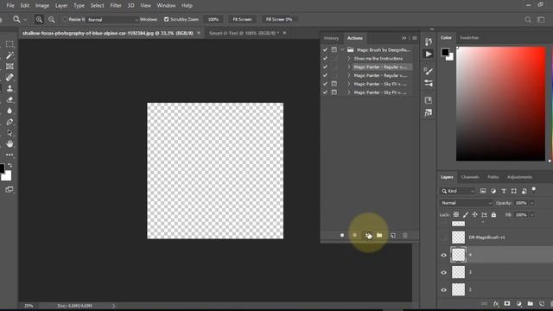Select the Frame tool

pos(10,67)
